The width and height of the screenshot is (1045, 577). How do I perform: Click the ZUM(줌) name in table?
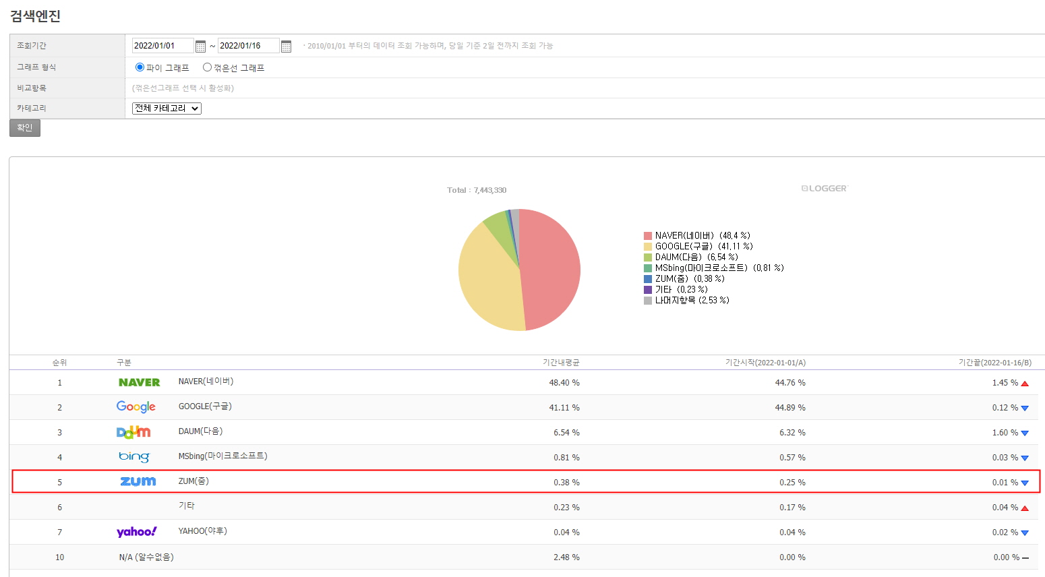pos(193,481)
